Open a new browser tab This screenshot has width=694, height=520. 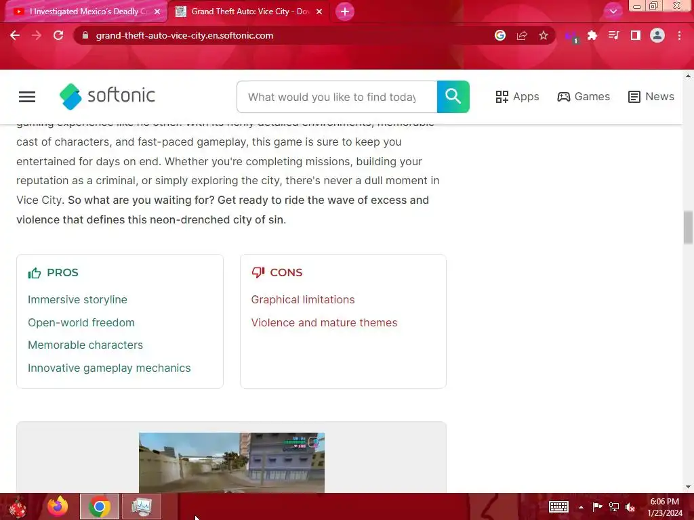pos(345,12)
